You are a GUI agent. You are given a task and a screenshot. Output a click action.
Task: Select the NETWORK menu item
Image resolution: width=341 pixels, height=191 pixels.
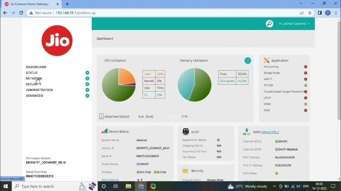point(34,79)
